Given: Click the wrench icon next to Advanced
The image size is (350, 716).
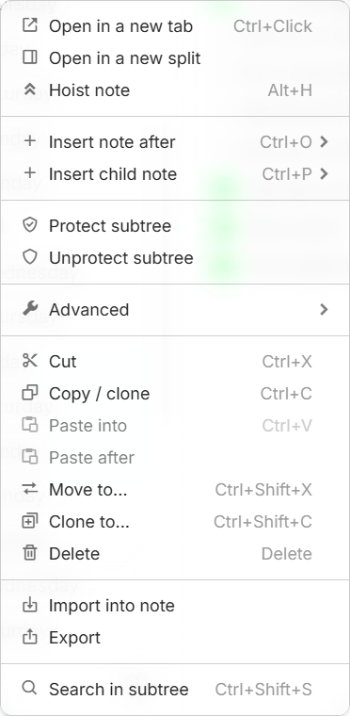Looking at the screenshot, I should (30, 309).
